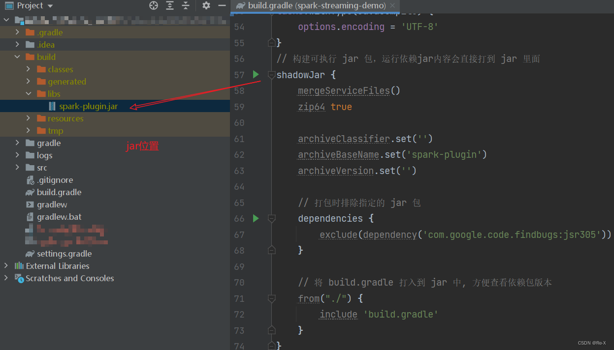Click the build folder icon
Viewport: 614px width, 350px height.
[30, 57]
